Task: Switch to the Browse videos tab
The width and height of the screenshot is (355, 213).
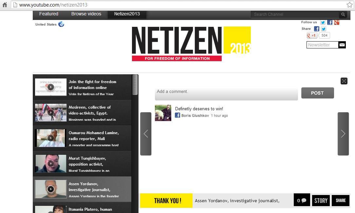Action: pyautogui.click(x=86, y=14)
